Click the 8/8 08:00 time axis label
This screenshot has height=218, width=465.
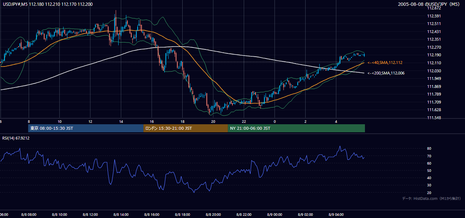[x=28, y=215]
